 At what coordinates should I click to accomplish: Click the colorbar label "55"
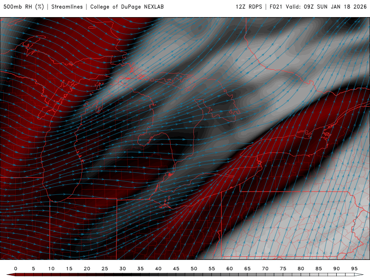tap(212, 269)
